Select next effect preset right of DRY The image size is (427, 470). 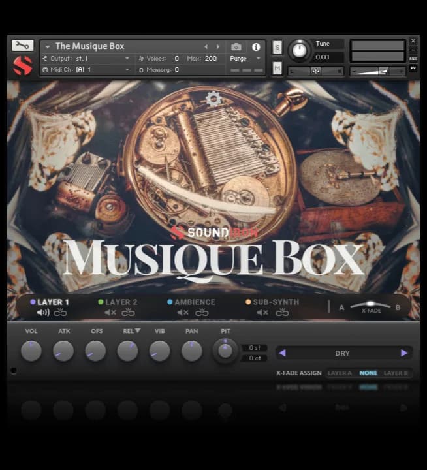404,353
